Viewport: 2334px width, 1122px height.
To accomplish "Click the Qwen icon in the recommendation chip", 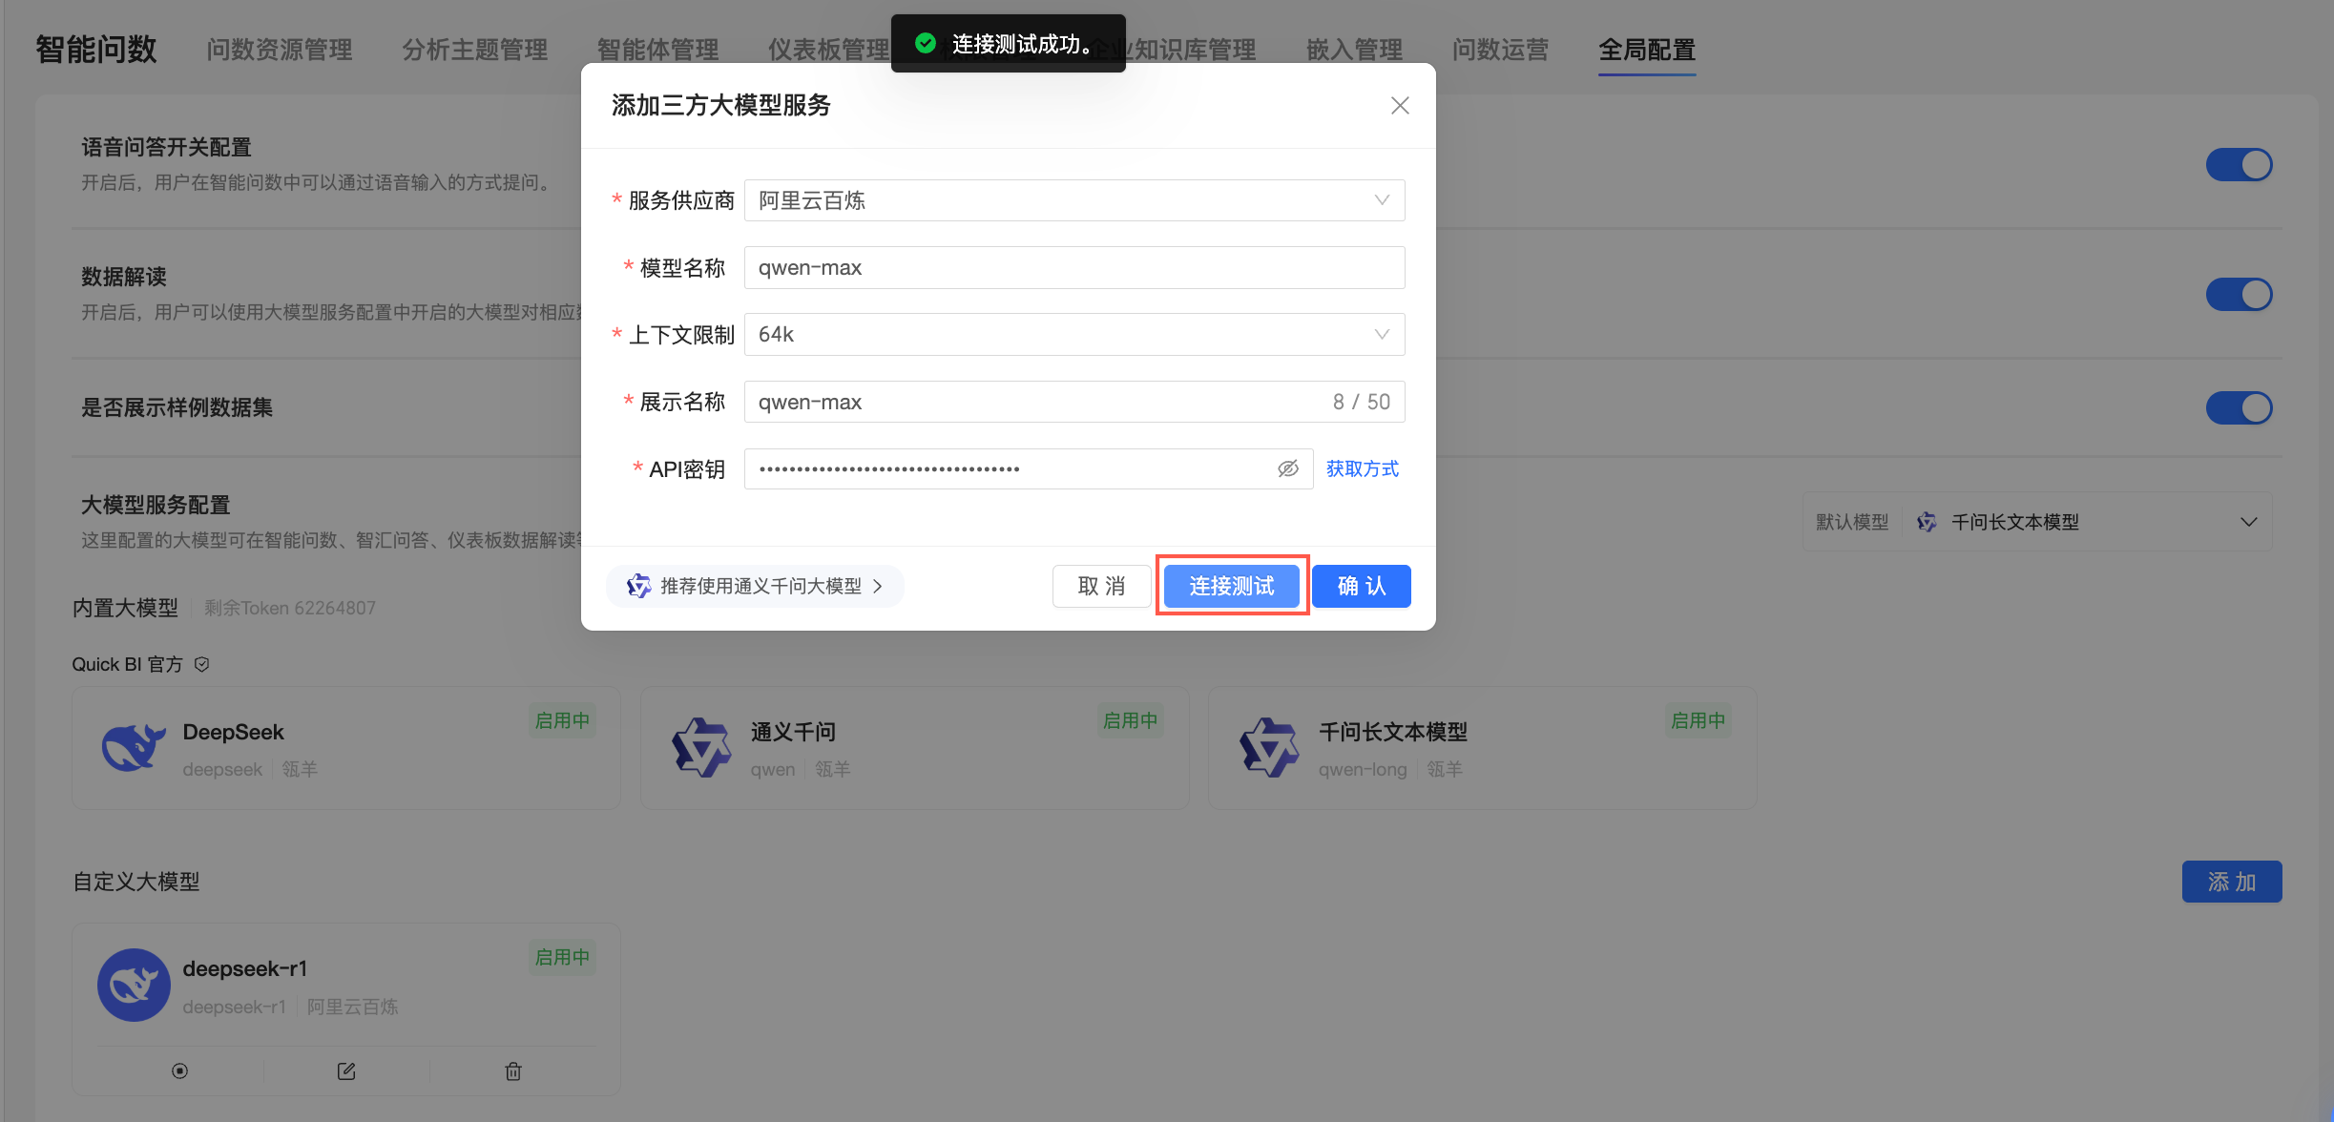I will 638,586.
